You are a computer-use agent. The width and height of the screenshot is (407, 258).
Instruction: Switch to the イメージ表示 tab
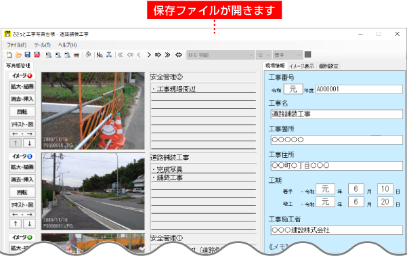click(x=301, y=66)
